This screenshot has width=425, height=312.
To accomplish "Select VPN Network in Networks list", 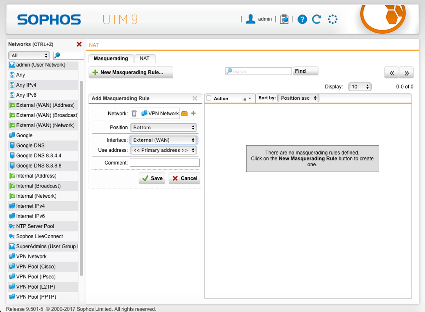I will [x=42, y=256].
